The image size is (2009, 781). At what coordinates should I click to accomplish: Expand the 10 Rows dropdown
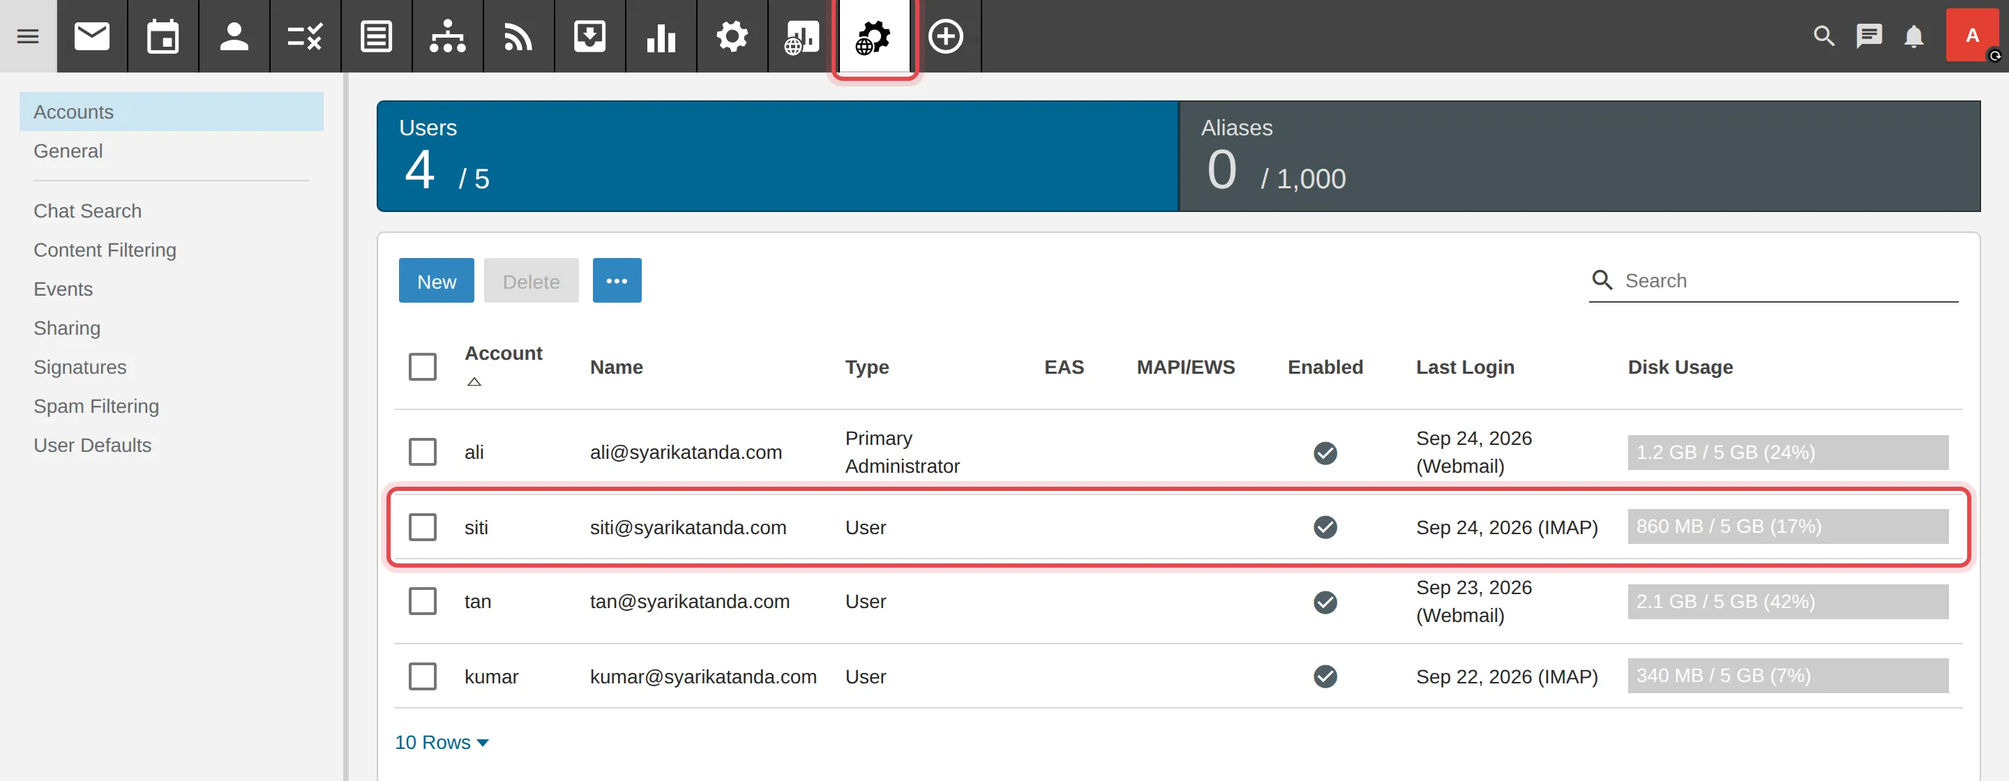[442, 743]
